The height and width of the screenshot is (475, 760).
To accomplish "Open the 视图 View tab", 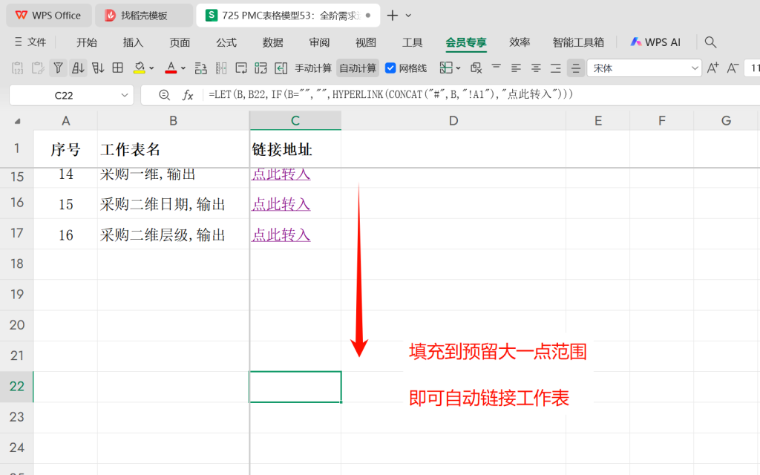I will (x=366, y=42).
